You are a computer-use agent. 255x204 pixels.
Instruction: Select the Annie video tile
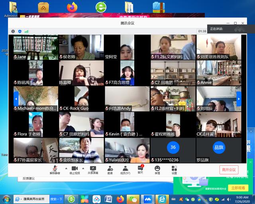[219, 73]
